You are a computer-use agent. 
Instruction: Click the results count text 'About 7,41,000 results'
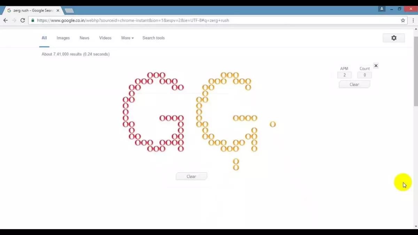pyautogui.click(x=62, y=54)
